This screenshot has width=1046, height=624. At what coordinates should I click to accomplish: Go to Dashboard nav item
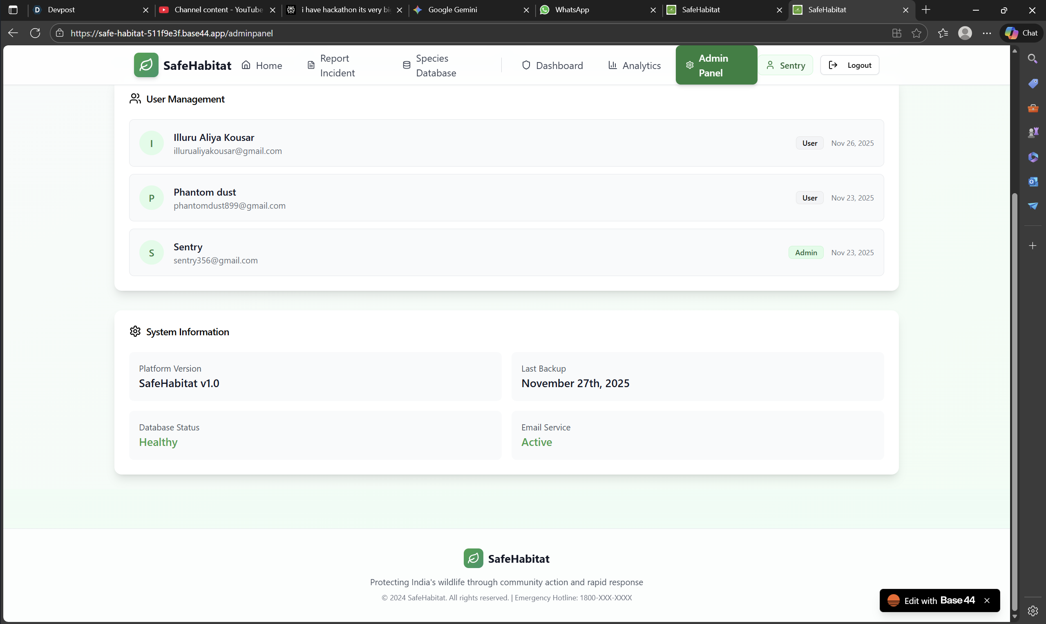[x=552, y=66]
